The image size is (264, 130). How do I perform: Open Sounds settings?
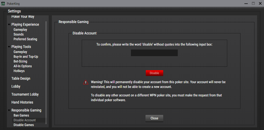19,34
